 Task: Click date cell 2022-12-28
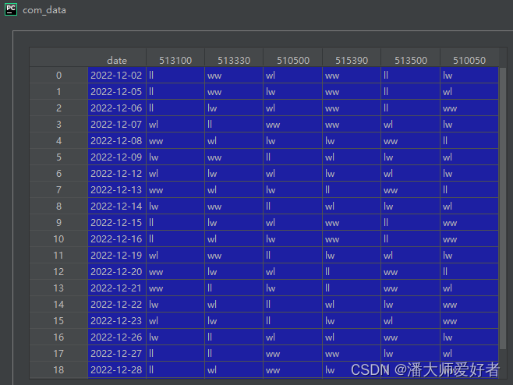(117, 369)
